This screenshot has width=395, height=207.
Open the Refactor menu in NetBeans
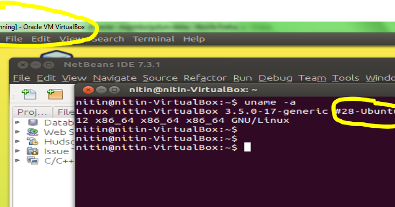pos(205,78)
